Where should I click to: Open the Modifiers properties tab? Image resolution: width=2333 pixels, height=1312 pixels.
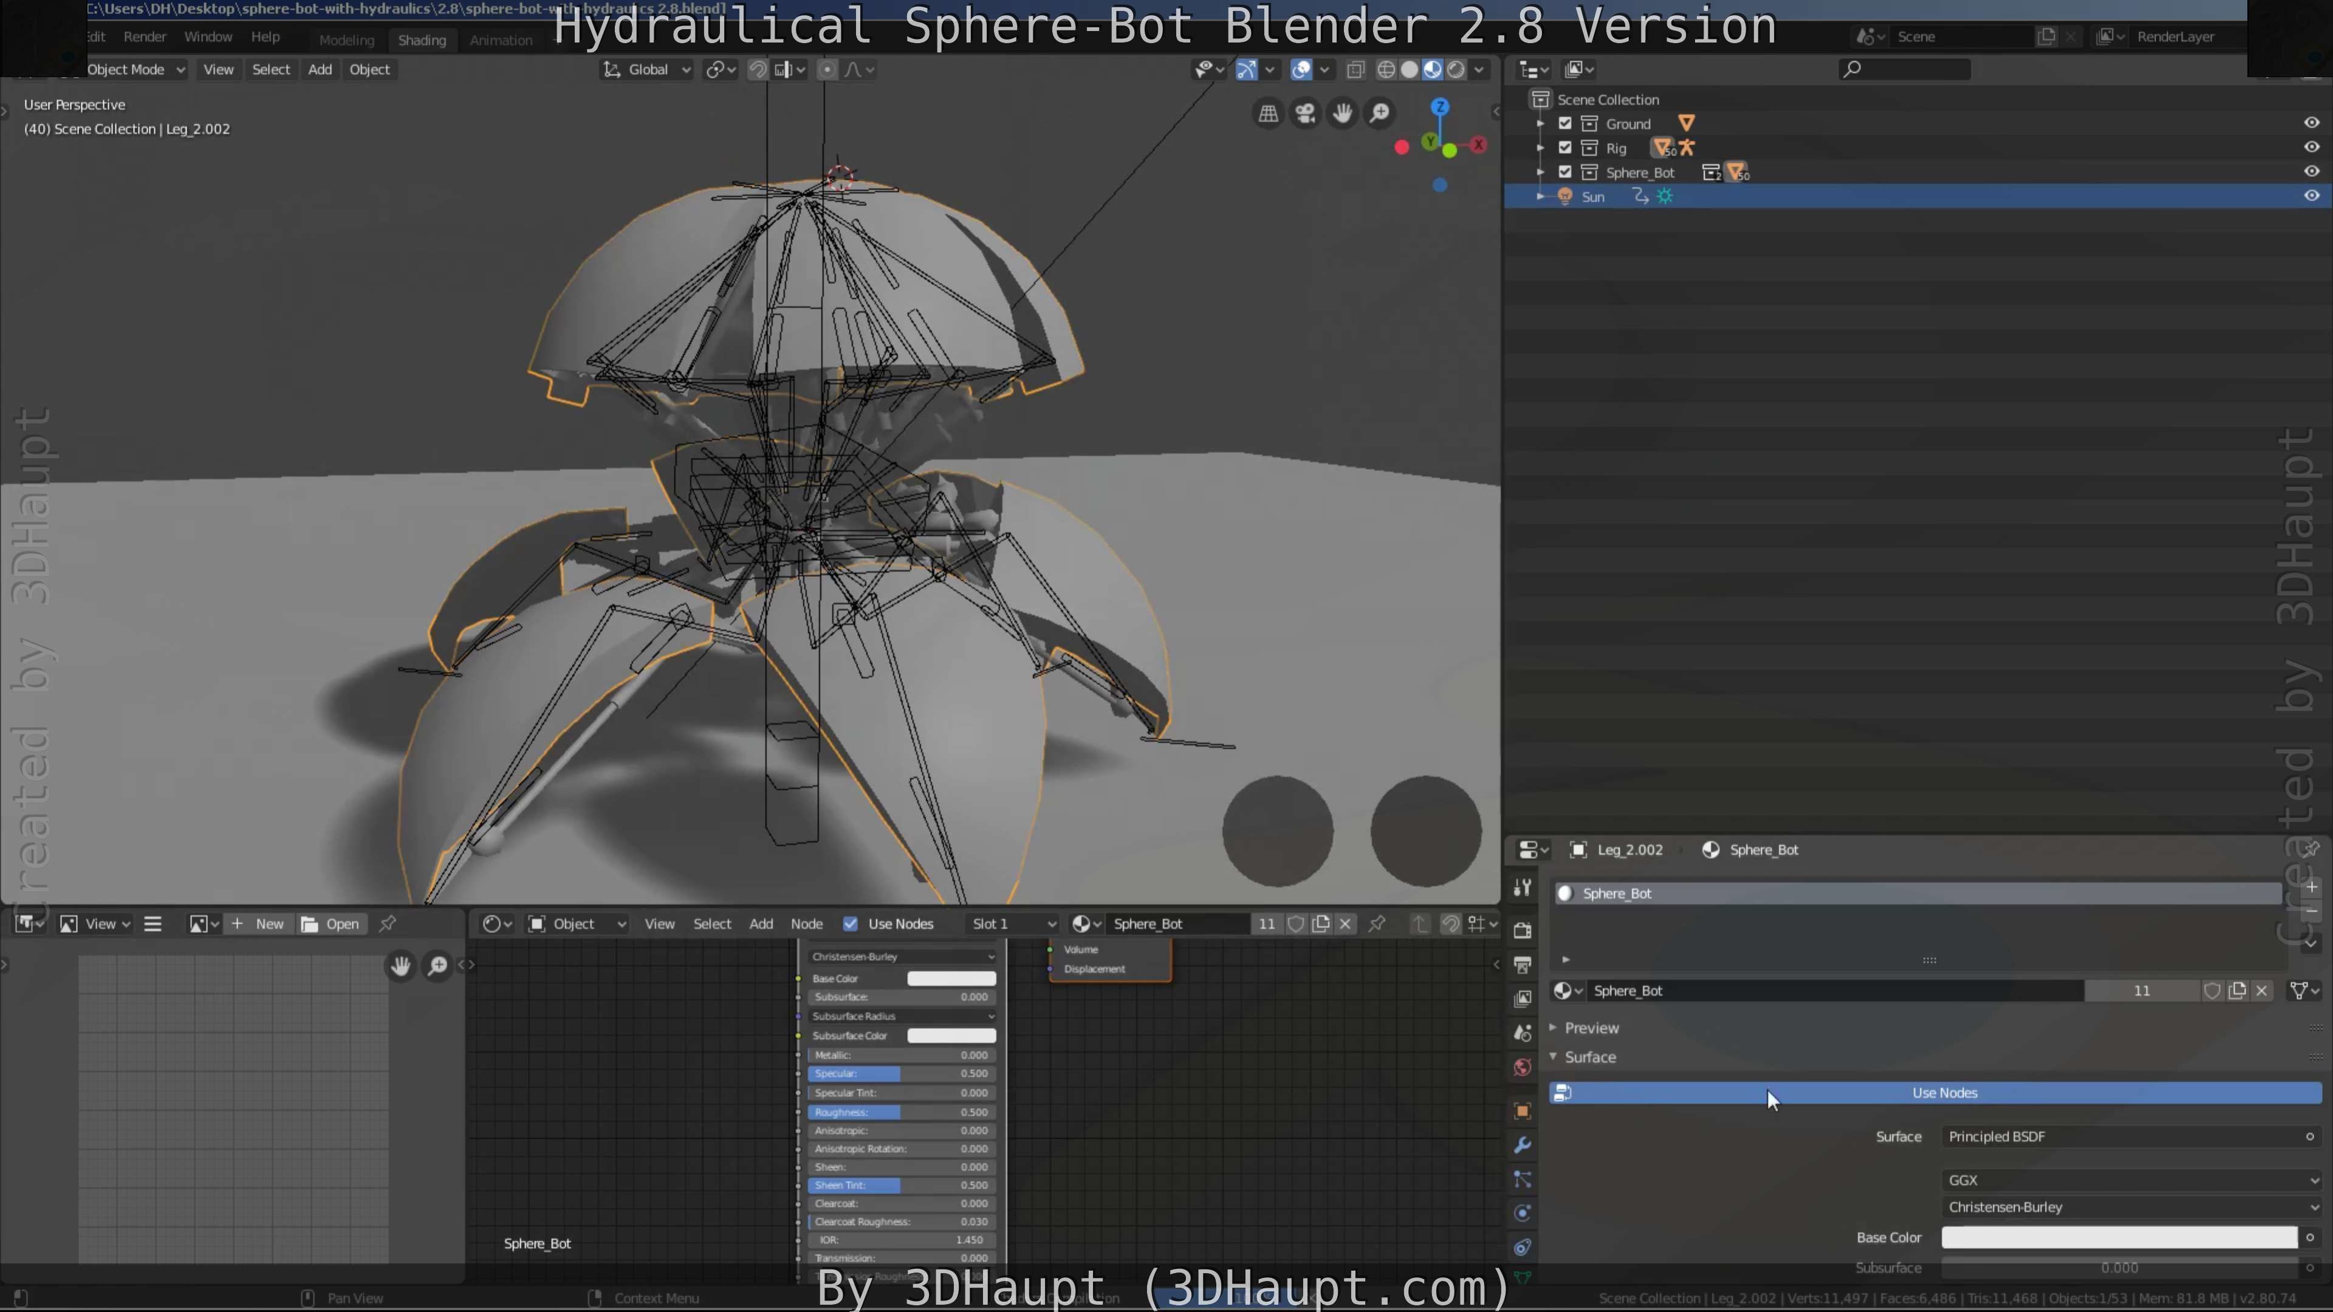pyautogui.click(x=1523, y=1146)
